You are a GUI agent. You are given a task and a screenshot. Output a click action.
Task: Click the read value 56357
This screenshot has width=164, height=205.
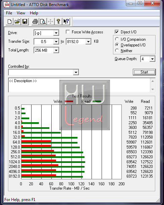pos(148,128)
